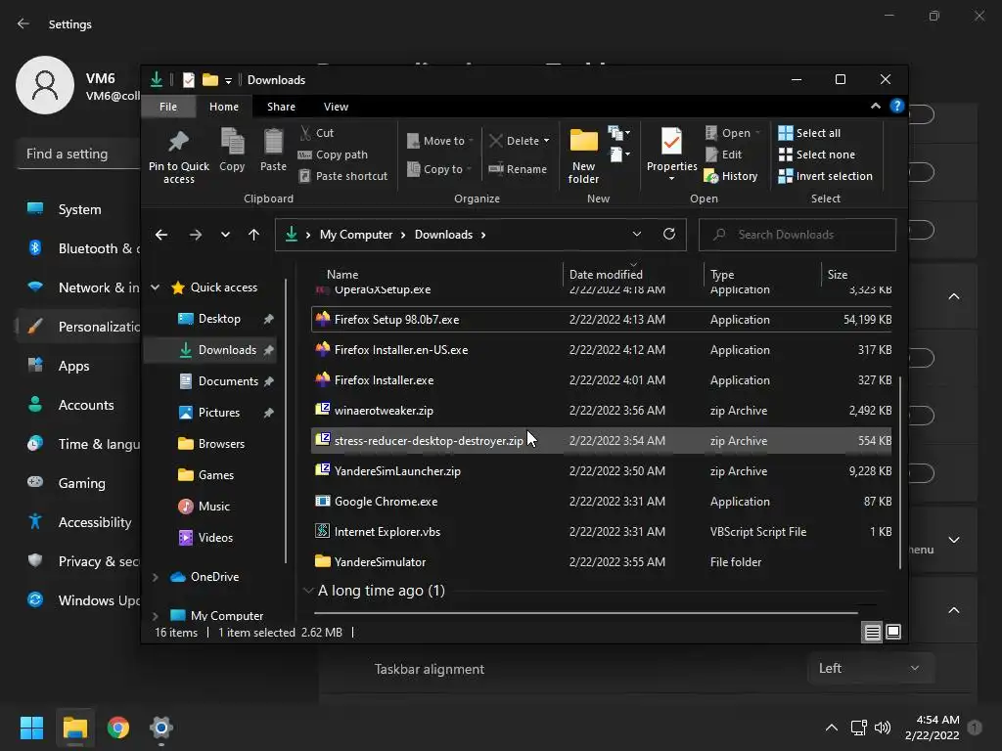
Task: Go up one folder level
Action: [253, 235]
